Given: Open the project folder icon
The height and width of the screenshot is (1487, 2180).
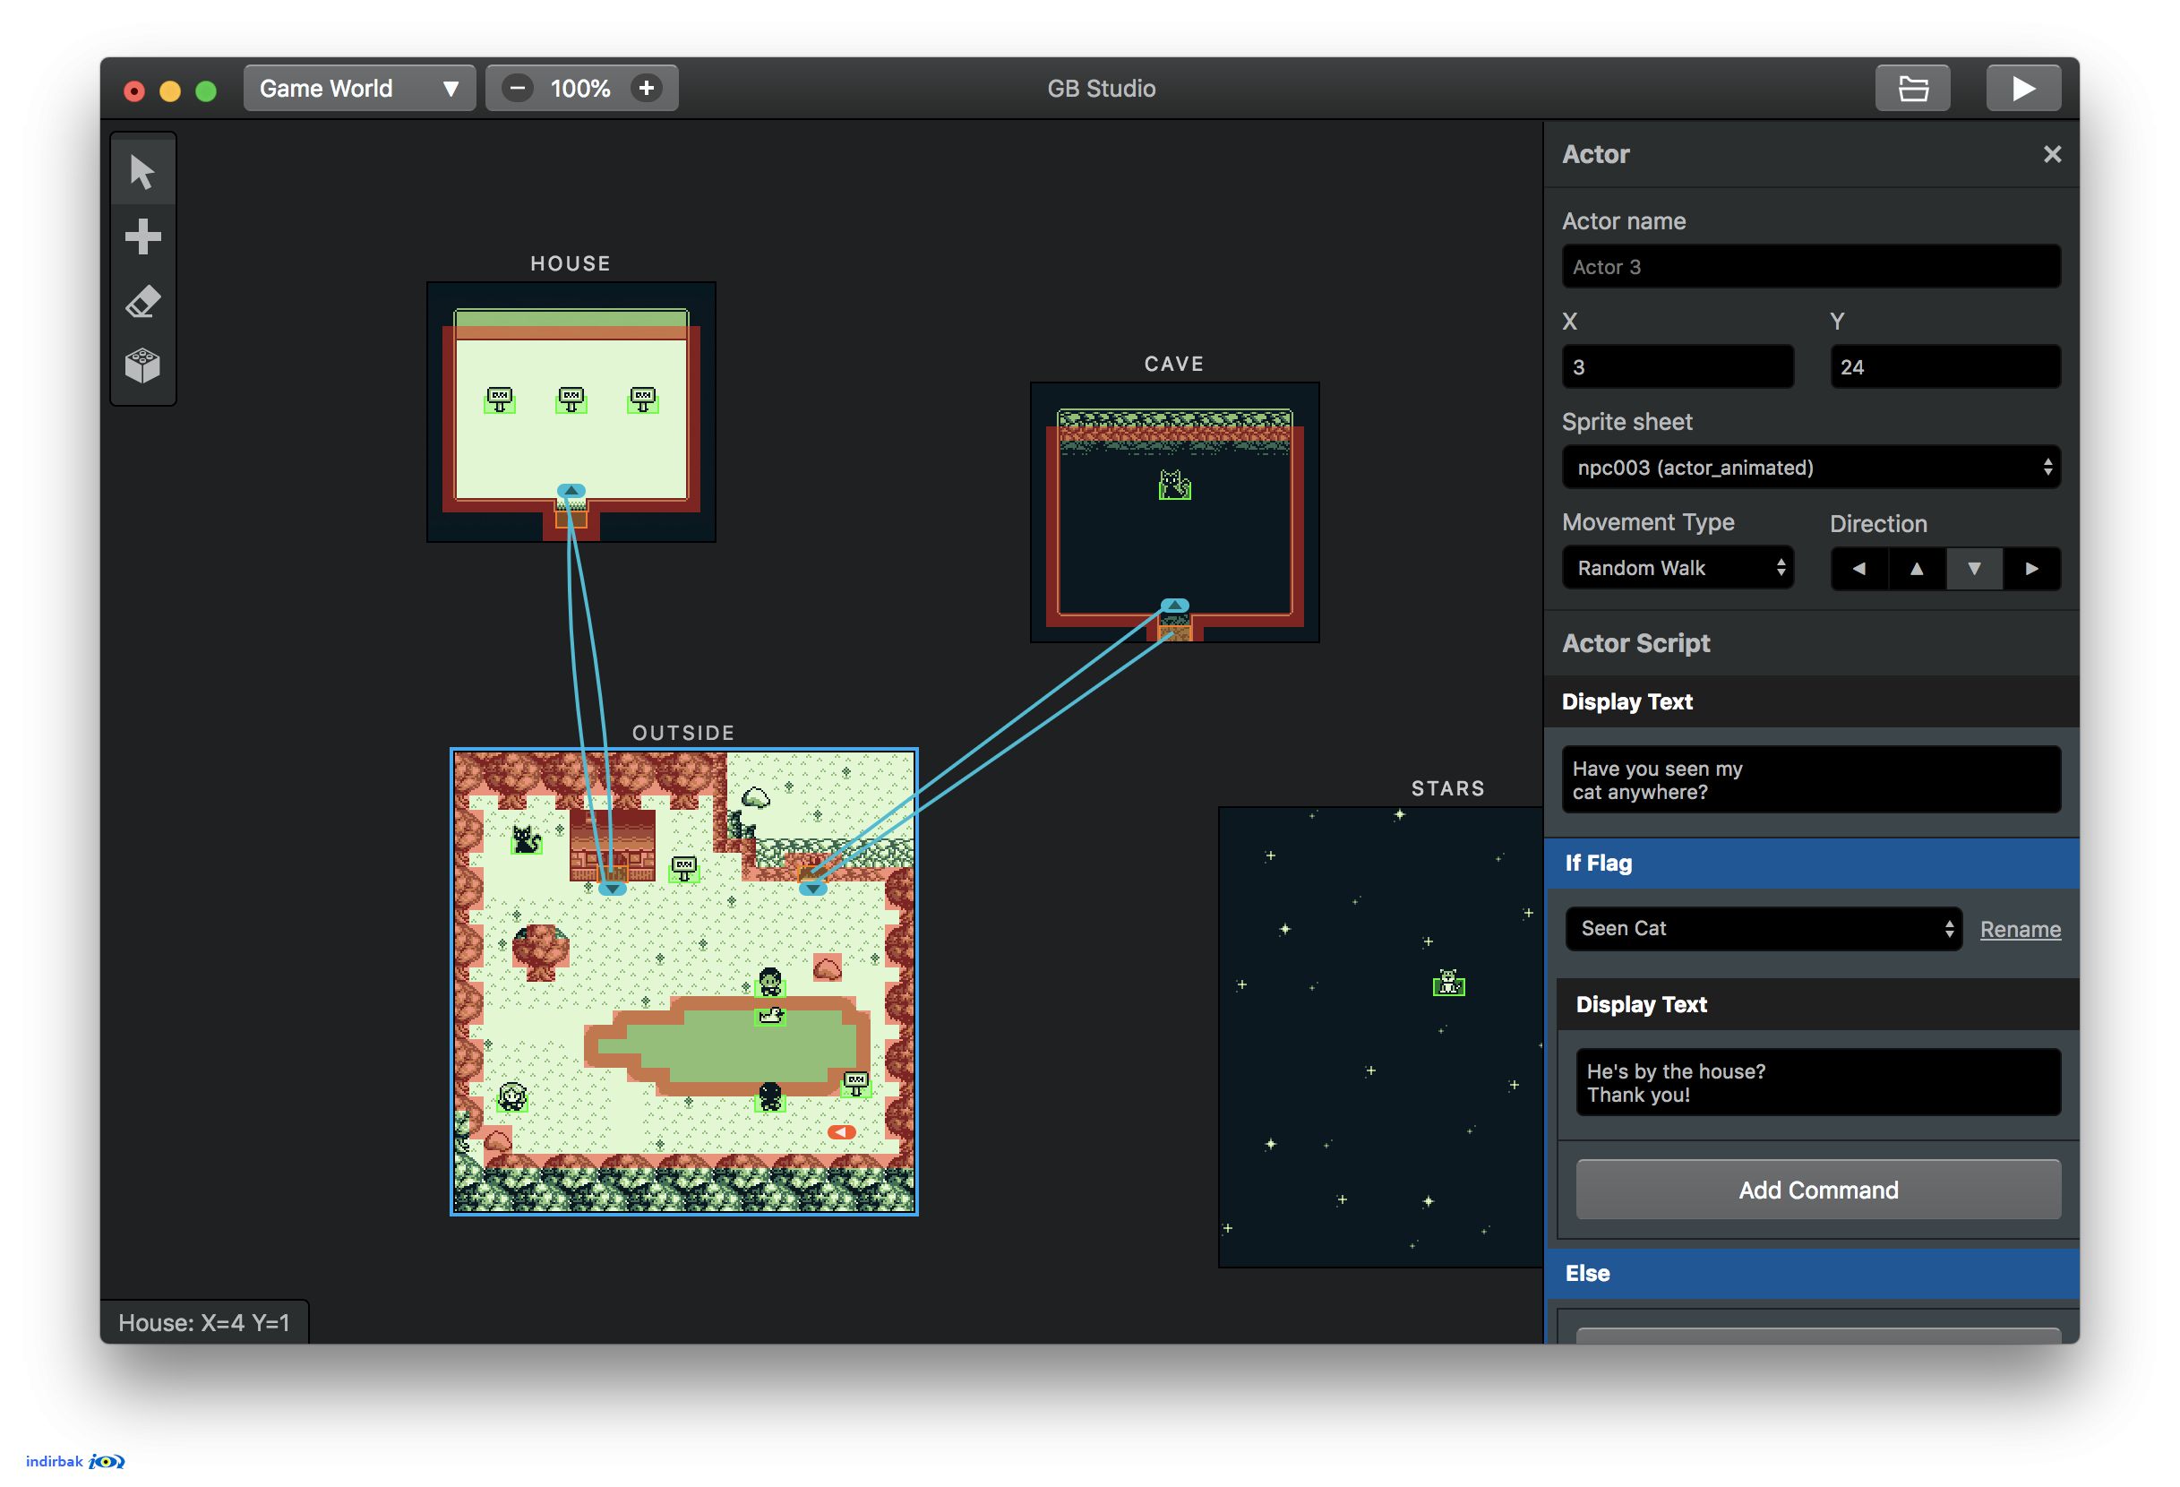Looking at the screenshot, I should [1911, 88].
